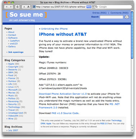
Task: Open the Software page link
Action: coord(13,38)
